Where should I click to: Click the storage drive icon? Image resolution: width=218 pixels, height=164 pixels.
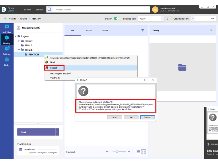point(21,149)
